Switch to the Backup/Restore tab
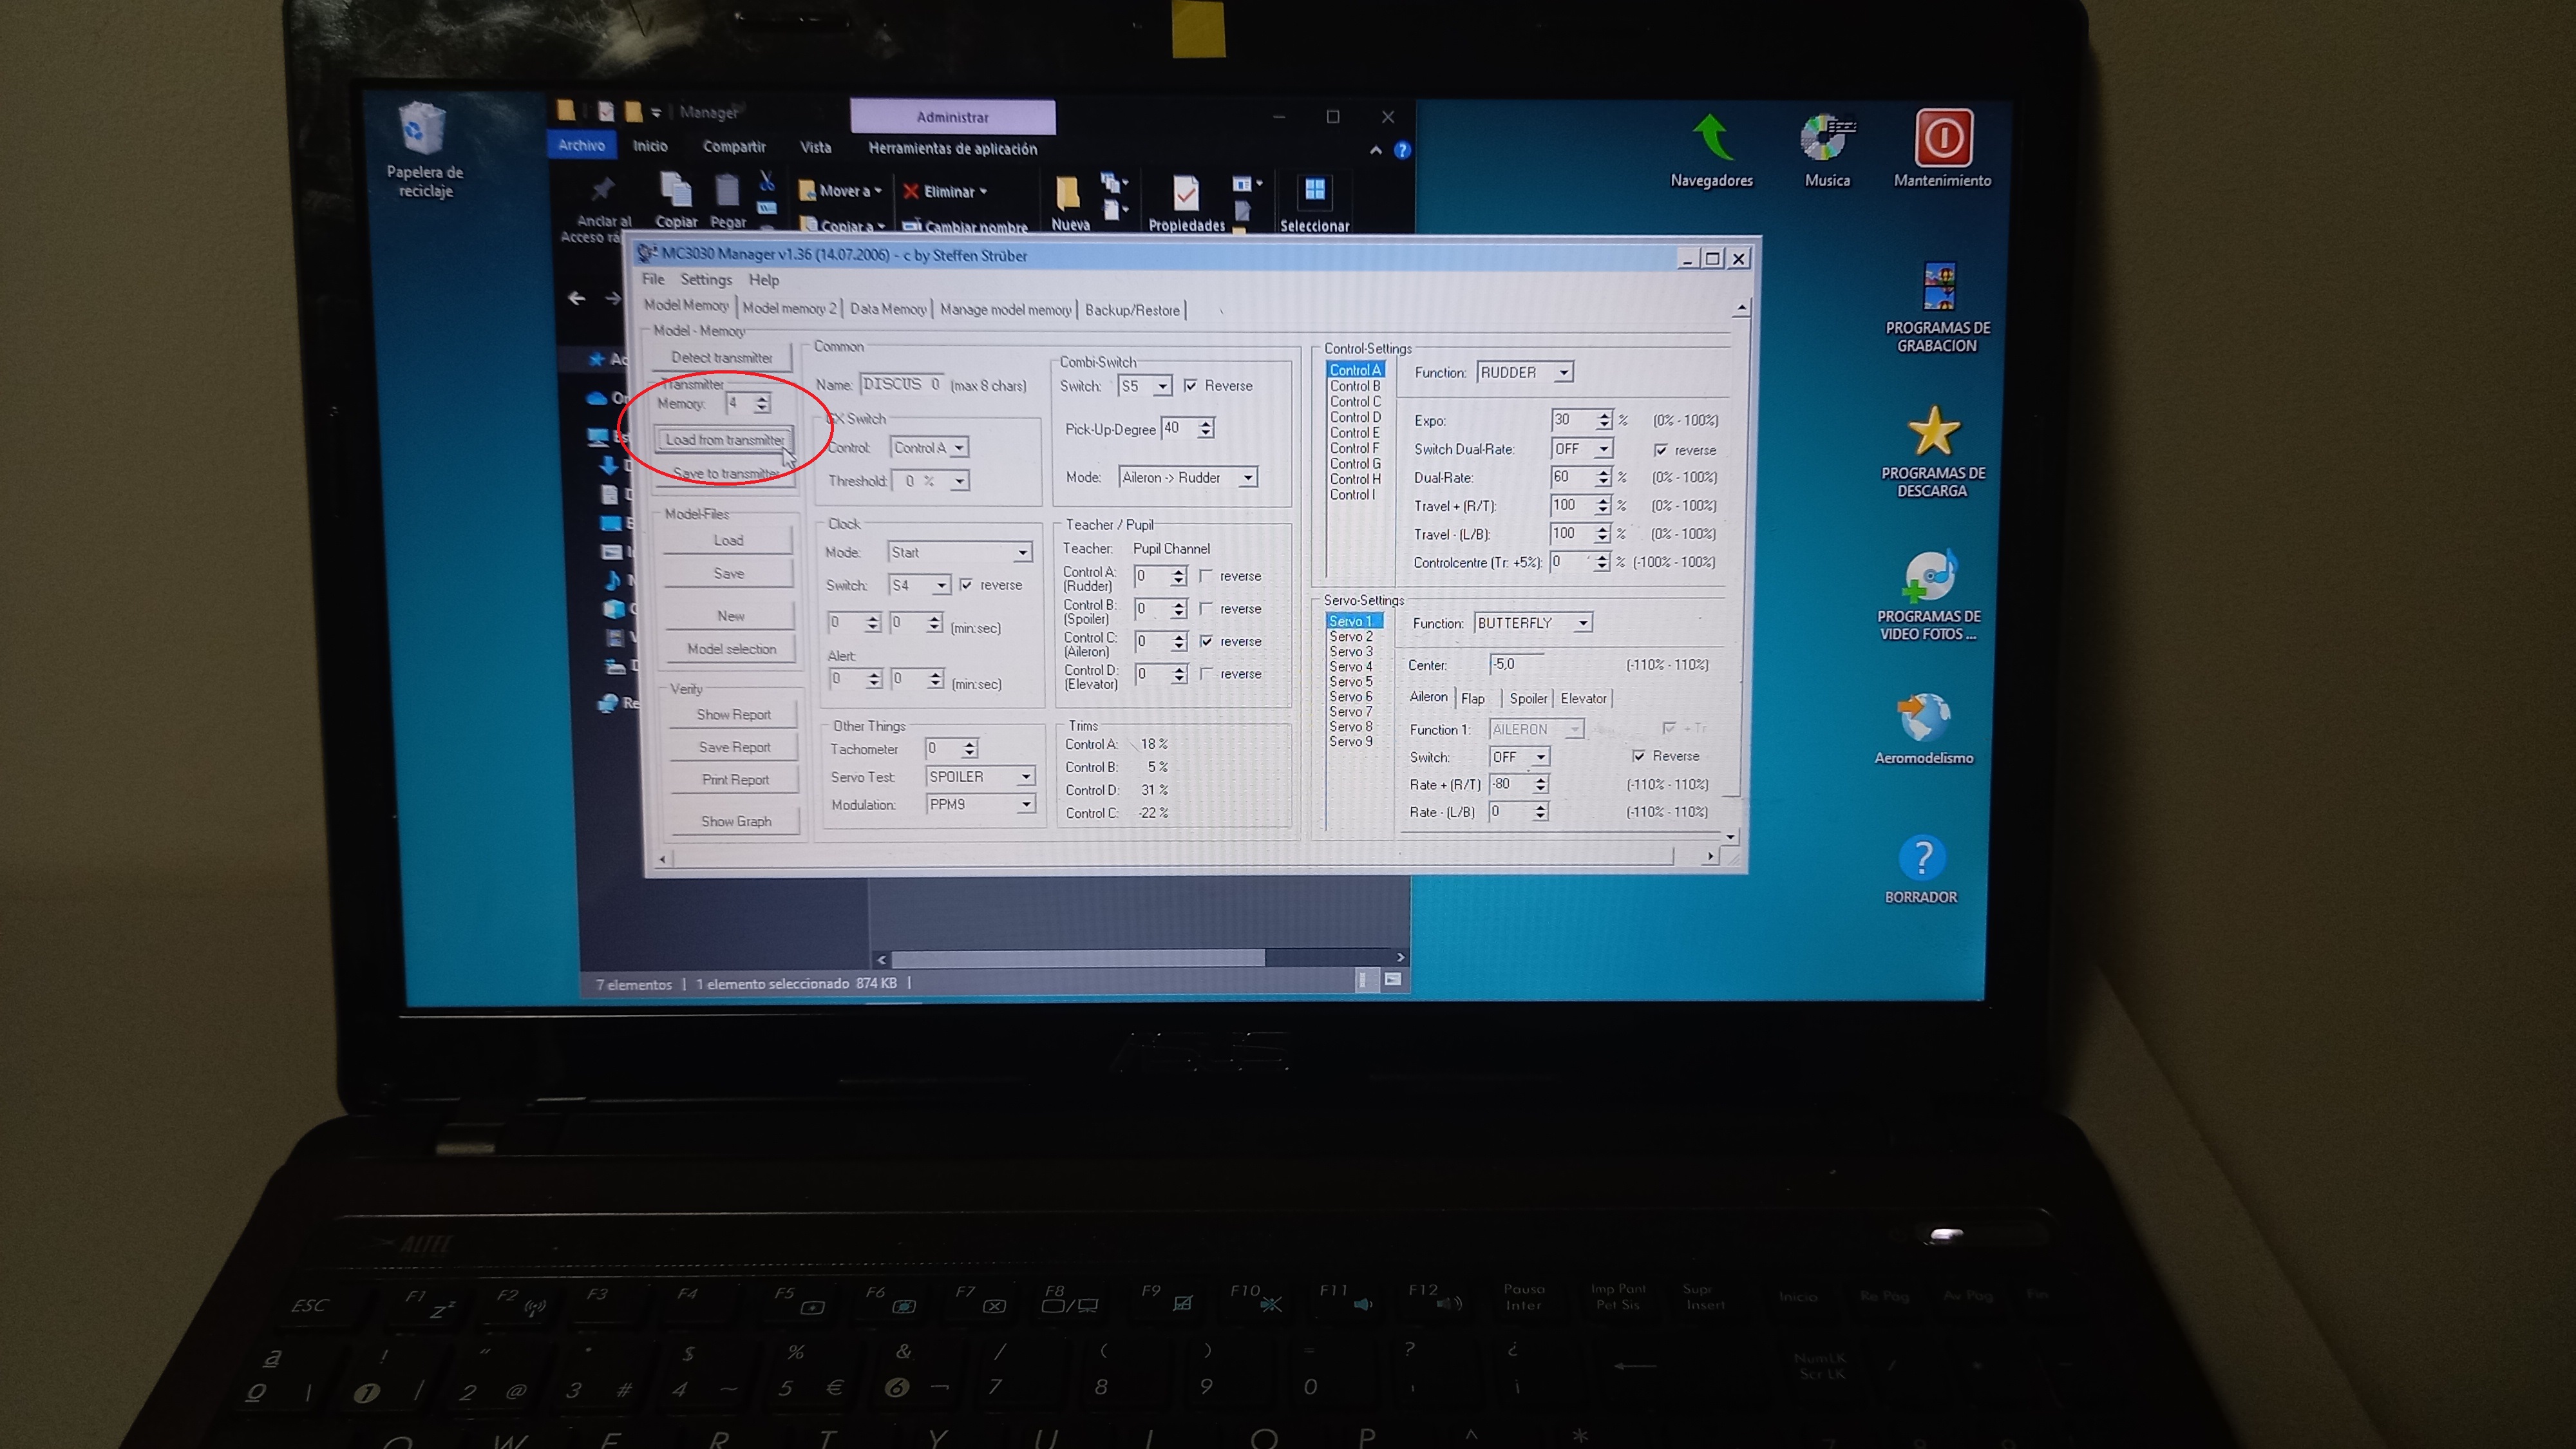This screenshot has width=2576, height=1449. click(x=1132, y=310)
